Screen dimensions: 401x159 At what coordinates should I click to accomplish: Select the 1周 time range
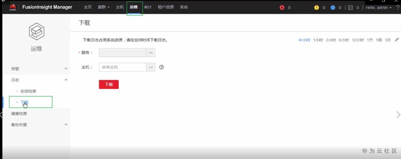(379, 40)
